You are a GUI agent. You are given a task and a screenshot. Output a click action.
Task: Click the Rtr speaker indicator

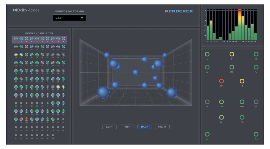coord(242,117)
